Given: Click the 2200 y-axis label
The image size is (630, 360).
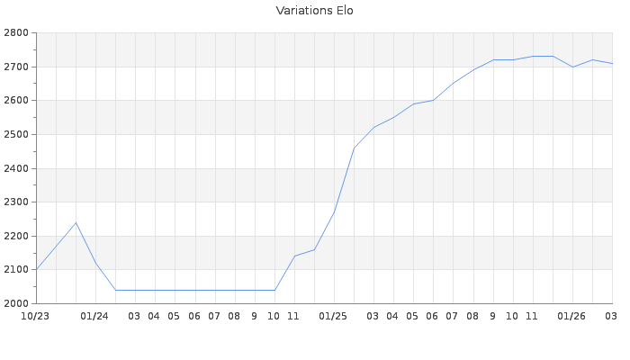Looking at the screenshot, I should click(x=15, y=236).
